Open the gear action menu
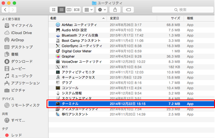The height and width of the screenshot is (138, 215). 102,10
